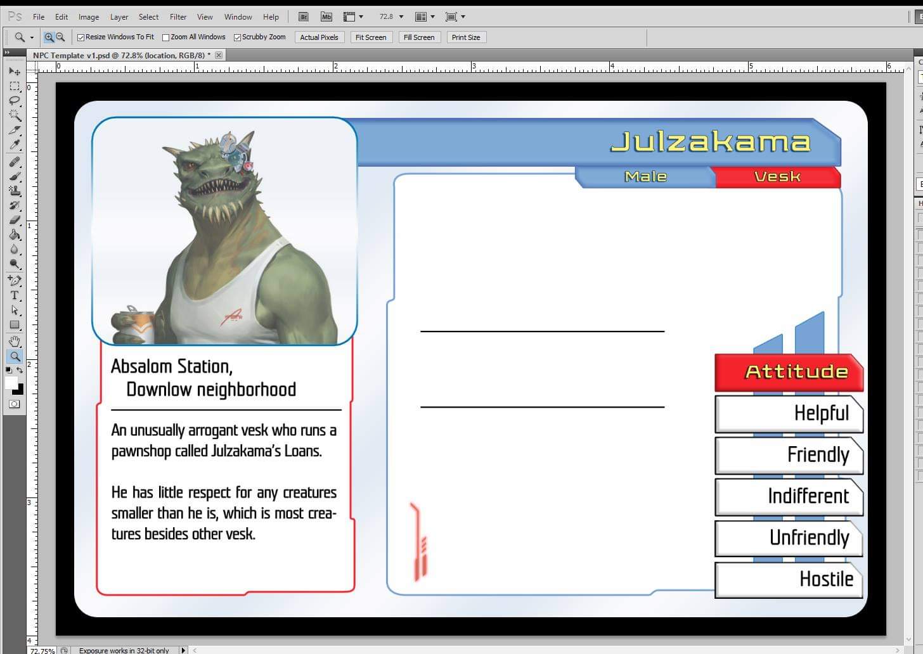Toggle Quick Mask mode

(x=14, y=404)
